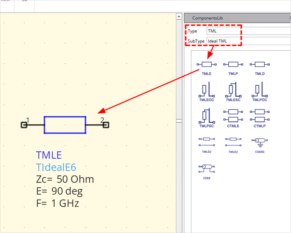291x233 pixels.
Task: Choose the TMLPSC stub component
Action: 206,118
